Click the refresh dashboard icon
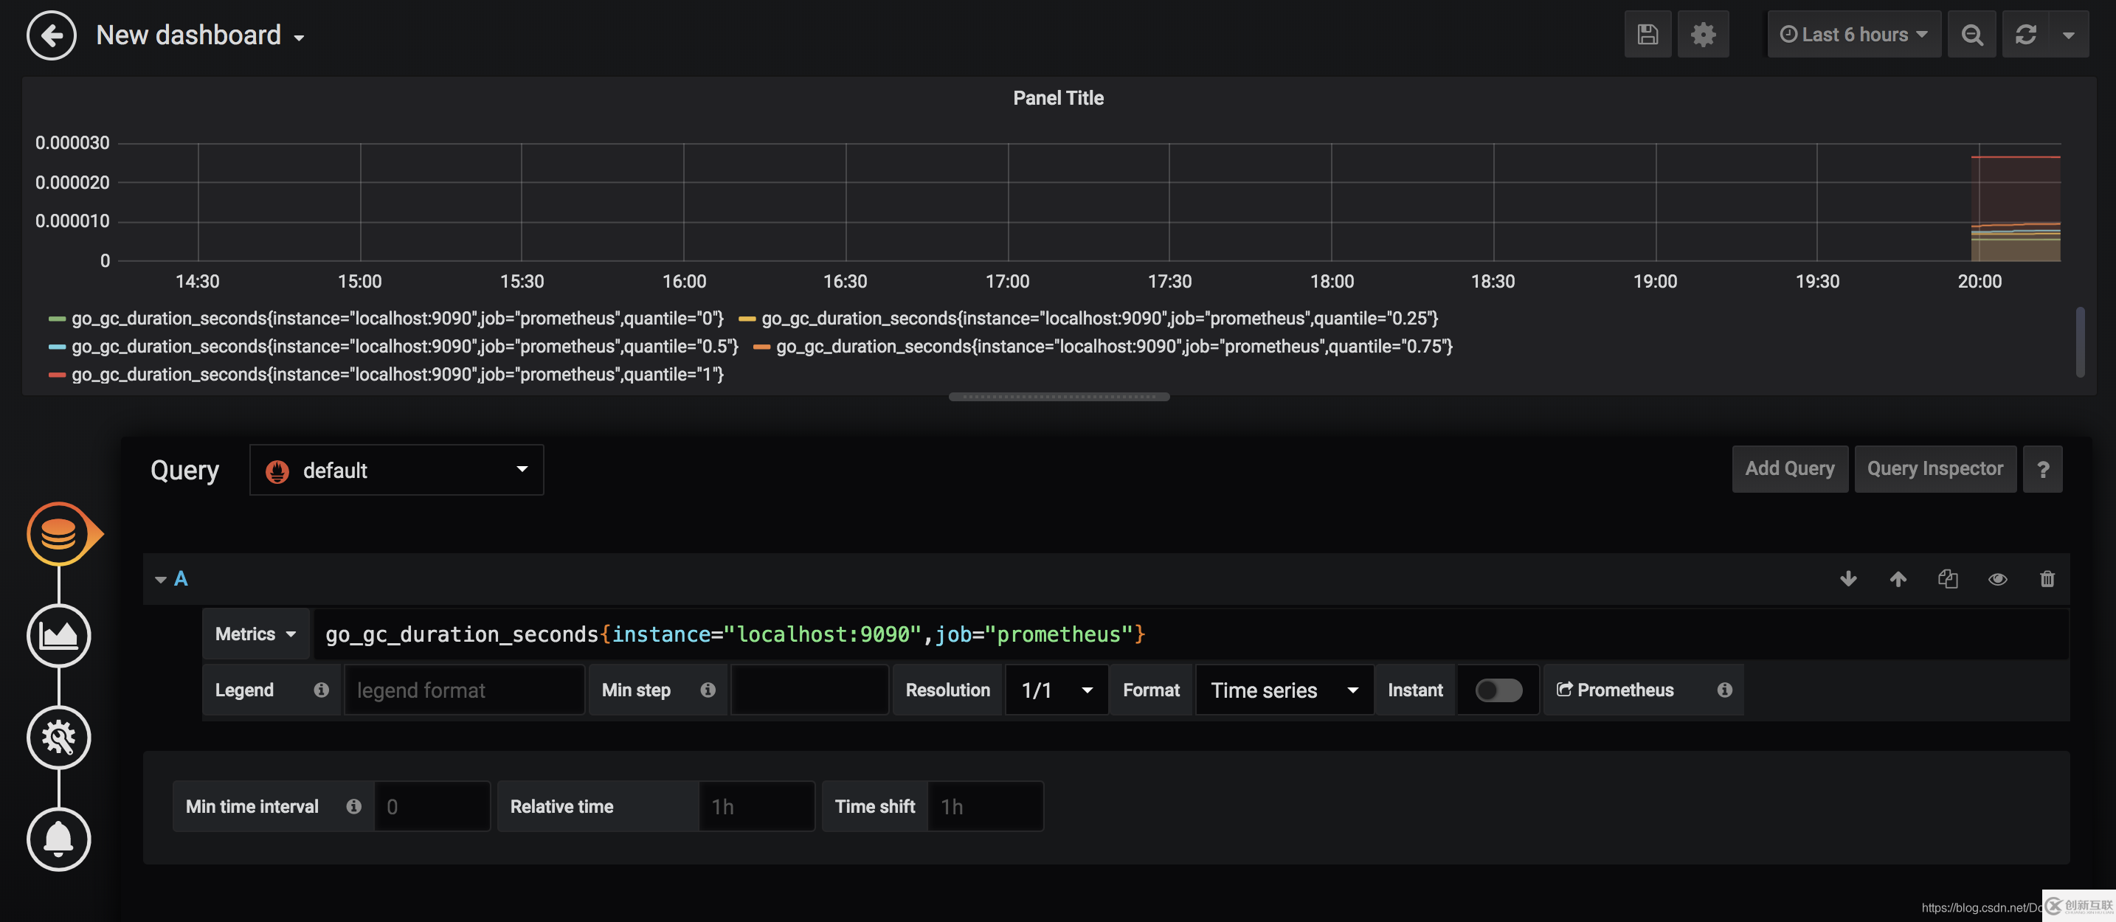Screen dimensions: 2116x922 [x=2025, y=35]
